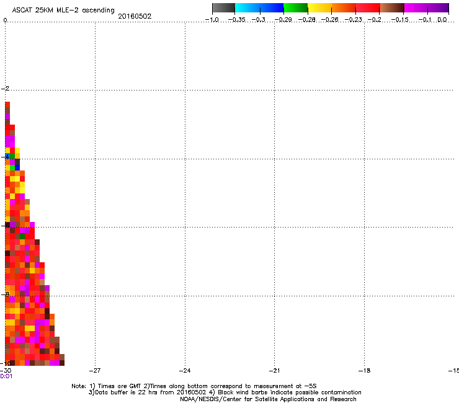The image size is (459, 403).
Task: Click the date label 20160502
Action: tap(135, 16)
